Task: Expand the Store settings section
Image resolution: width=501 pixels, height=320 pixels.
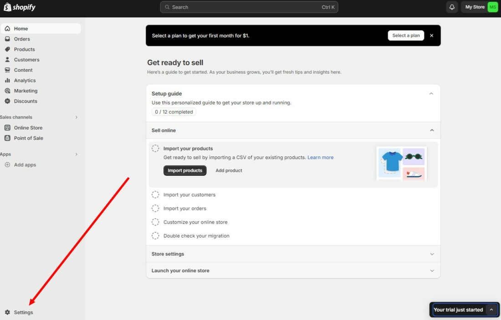Action: 431,254
